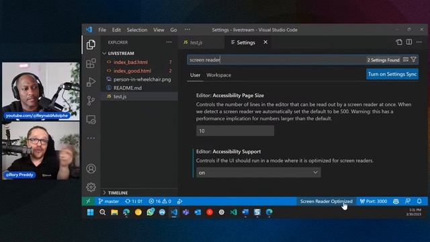Open the Selection menu
The height and width of the screenshot is (242, 430).
tap(137, 30)
